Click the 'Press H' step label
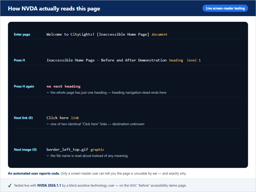This screenshot has height=192, width=256. (19, 60)
